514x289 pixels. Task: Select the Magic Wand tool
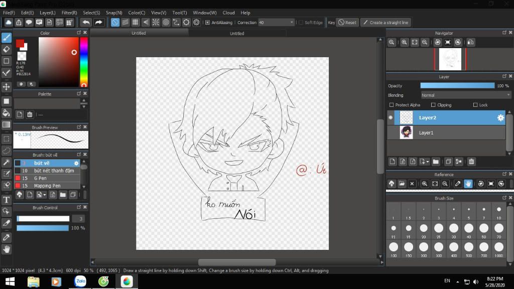coord(7,162)
